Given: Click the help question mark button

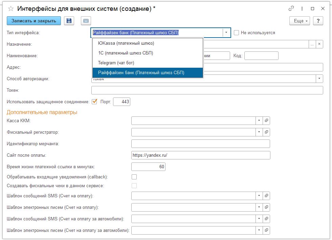Looking at the screenshot, I should click(x=318, y=21).
